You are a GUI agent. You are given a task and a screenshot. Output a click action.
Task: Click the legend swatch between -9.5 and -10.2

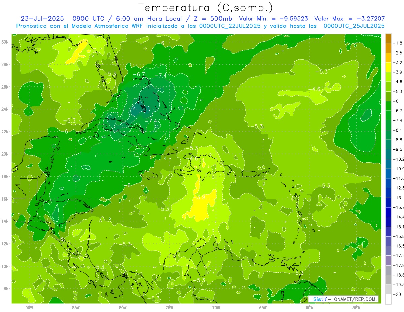(388, 154)
